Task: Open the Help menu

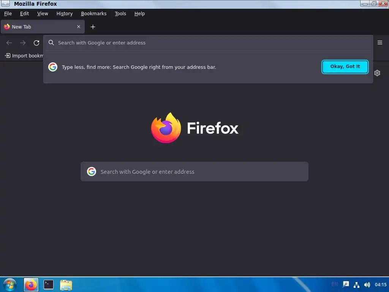Action: pyautogui.click(x=139, y=14)
